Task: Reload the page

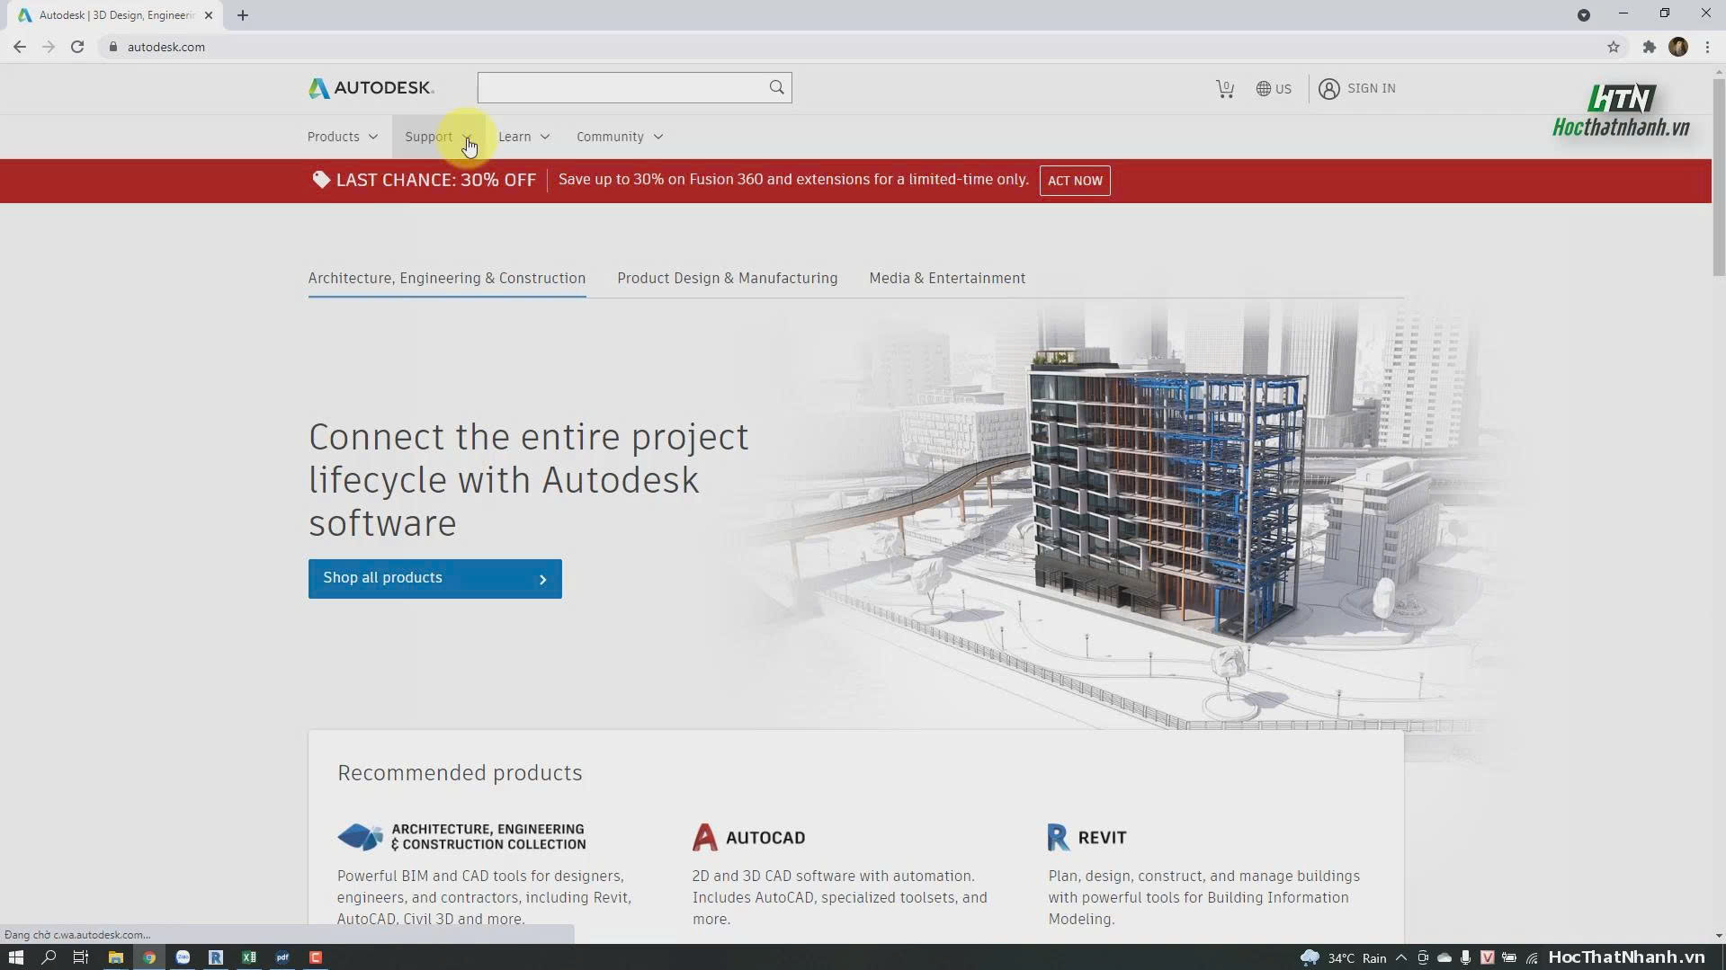Action: click(77, 47)
